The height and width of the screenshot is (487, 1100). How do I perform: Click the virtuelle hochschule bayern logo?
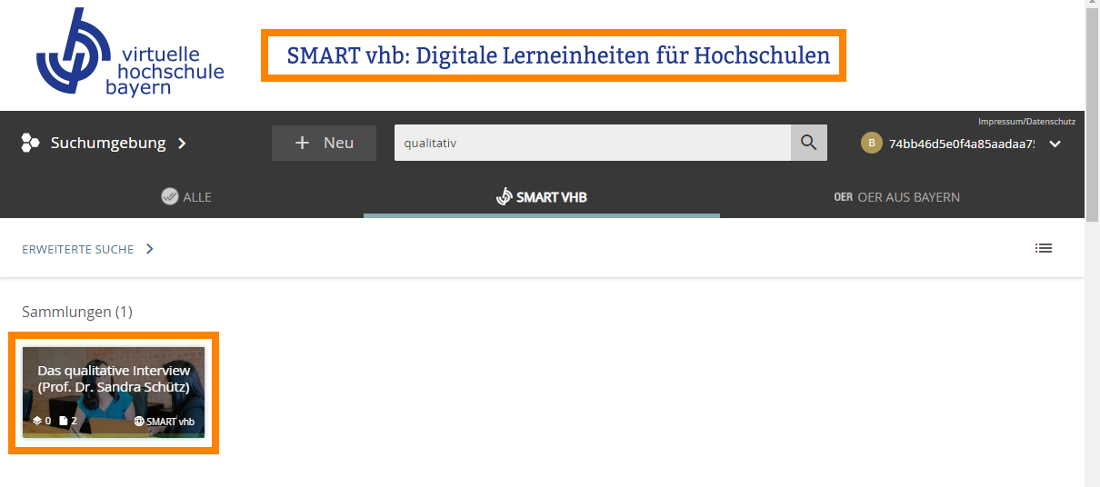pos(130,51)
